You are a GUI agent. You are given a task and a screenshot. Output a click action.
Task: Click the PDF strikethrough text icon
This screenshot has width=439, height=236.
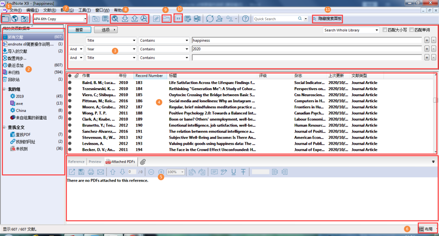[243, 172]
